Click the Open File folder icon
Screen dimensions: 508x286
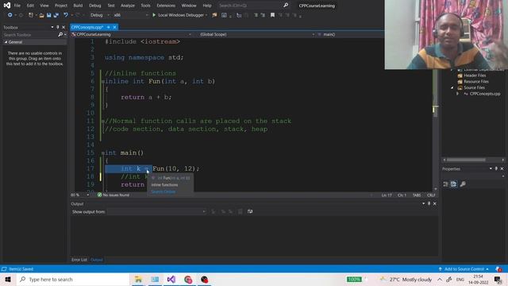(x=41, y=15)
